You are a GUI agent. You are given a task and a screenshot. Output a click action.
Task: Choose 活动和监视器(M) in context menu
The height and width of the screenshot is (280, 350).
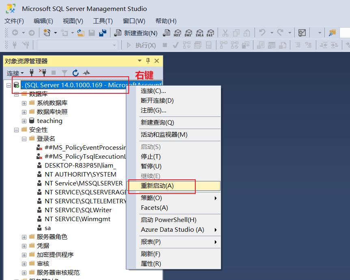(174, 135)
